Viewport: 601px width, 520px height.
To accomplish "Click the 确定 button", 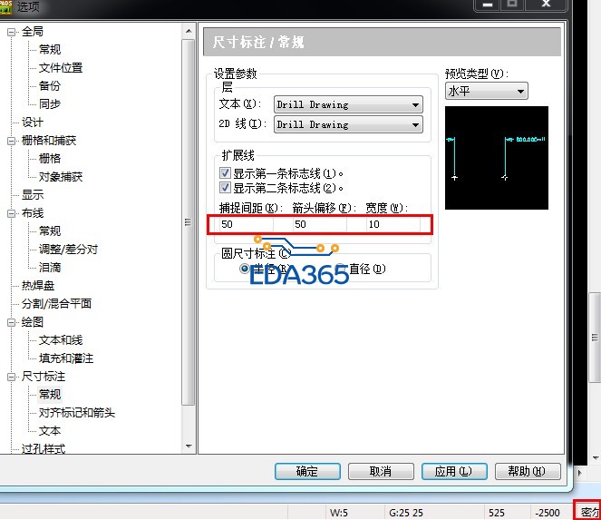I will pos(307,471).
